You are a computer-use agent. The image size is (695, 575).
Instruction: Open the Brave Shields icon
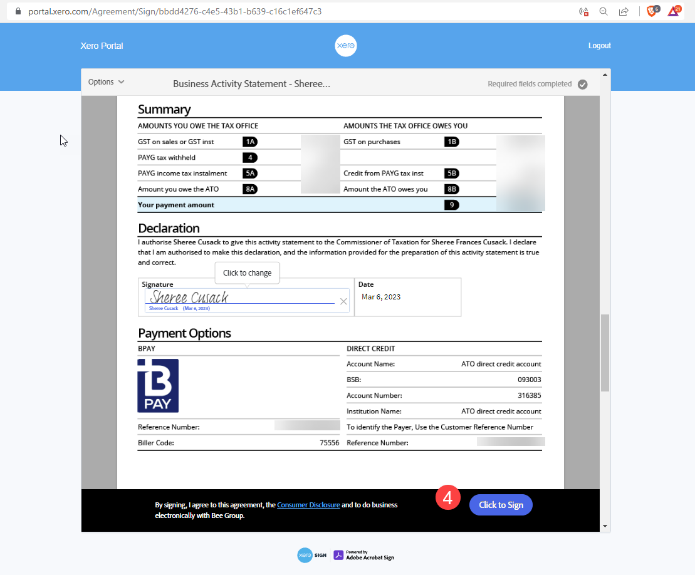tap(652, 11)
